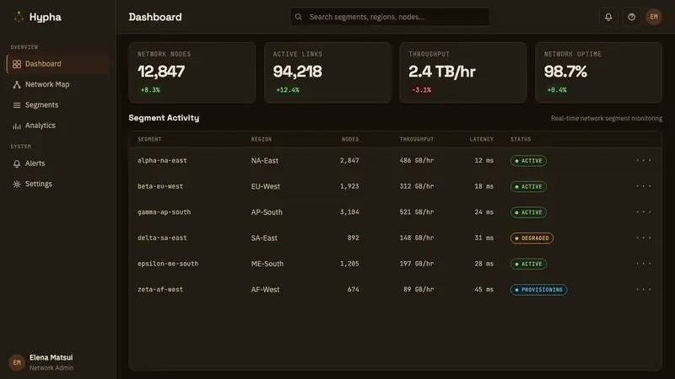Image resolution: width=675 pixels, height=379 pixels.
Task: Click the +8.3% change on Network Nodes
Action: [x=150, y=90]
